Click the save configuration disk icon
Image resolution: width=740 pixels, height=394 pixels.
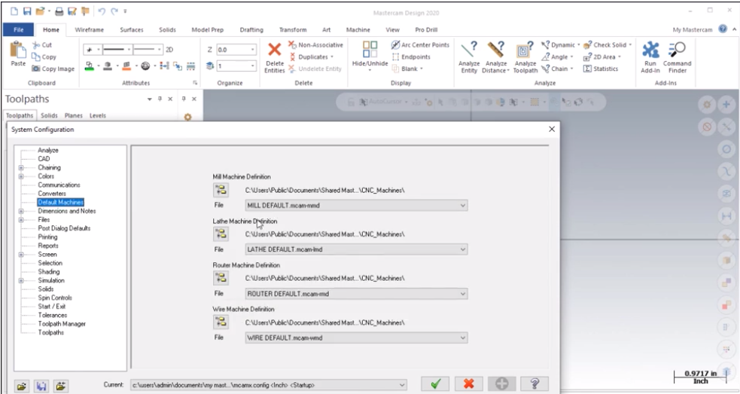point(41,386)
